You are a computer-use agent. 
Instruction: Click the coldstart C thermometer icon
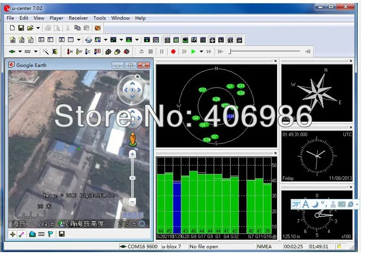pos(88,52)
